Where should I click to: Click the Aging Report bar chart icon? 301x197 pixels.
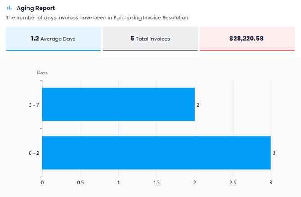tap(9, 8)
